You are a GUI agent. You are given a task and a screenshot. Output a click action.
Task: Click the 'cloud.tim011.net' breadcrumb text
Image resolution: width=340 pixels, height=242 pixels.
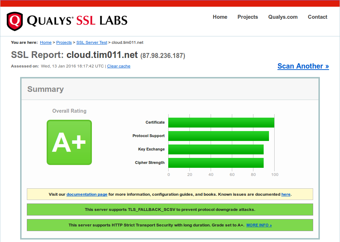(127, 42)
